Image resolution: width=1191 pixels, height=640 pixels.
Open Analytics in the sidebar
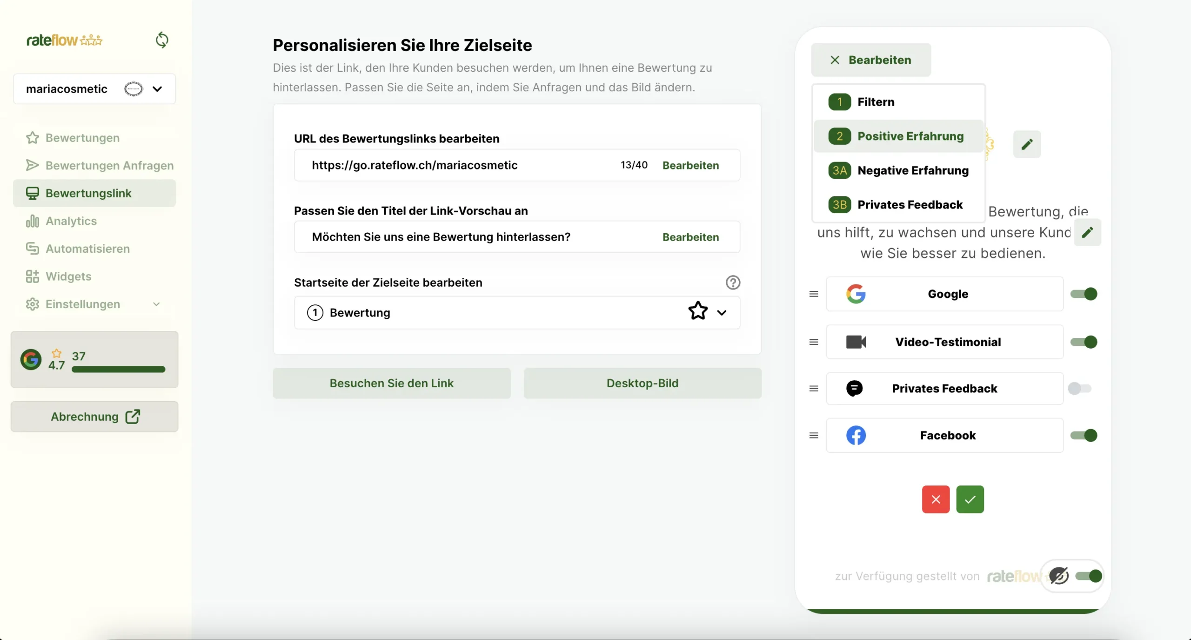tap(71, 221)
